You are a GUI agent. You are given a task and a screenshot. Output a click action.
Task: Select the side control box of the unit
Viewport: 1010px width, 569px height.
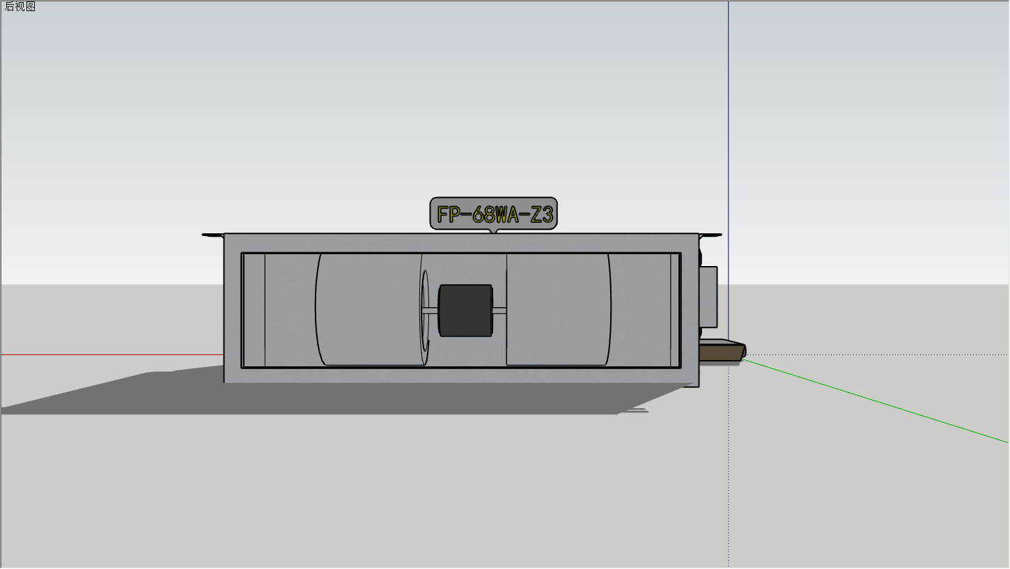click(x=708, y=297)
